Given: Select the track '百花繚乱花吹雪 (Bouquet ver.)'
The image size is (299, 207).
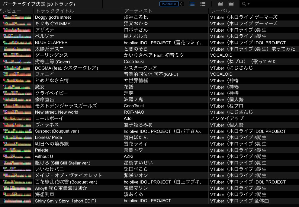Looking at the screenshot, I should tap(66, 182).
